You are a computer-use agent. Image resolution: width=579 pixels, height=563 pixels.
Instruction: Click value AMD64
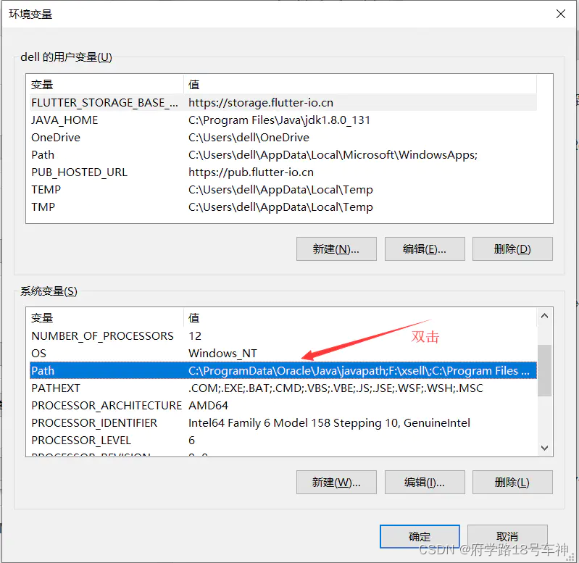coord(208,405)
